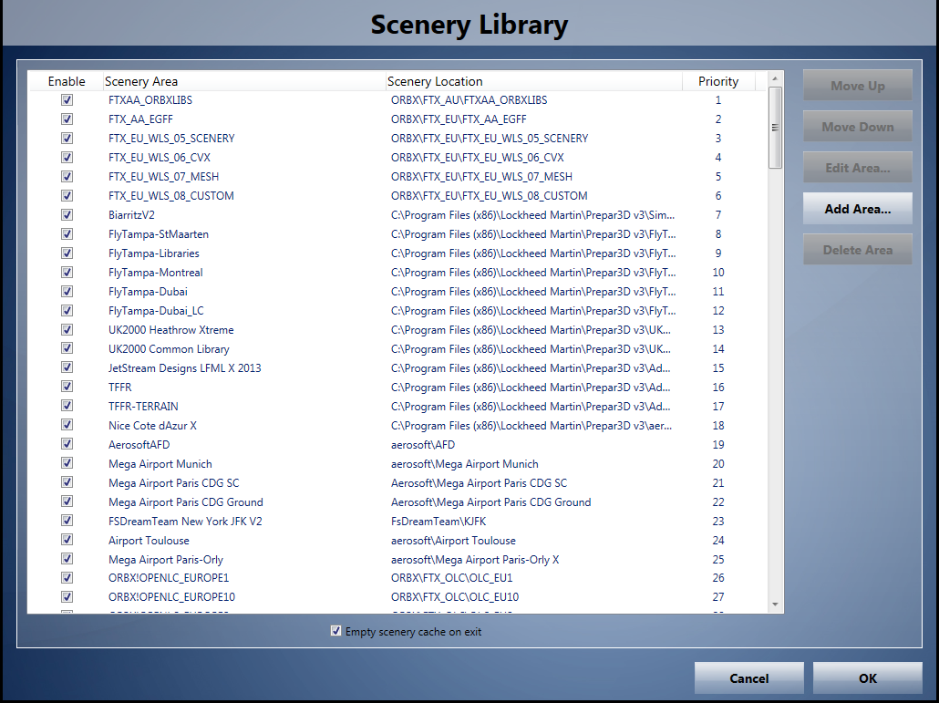Cancel the Scenery Library dialog
Viewport: 939px width, 703px height.
[x=749, y=677]
